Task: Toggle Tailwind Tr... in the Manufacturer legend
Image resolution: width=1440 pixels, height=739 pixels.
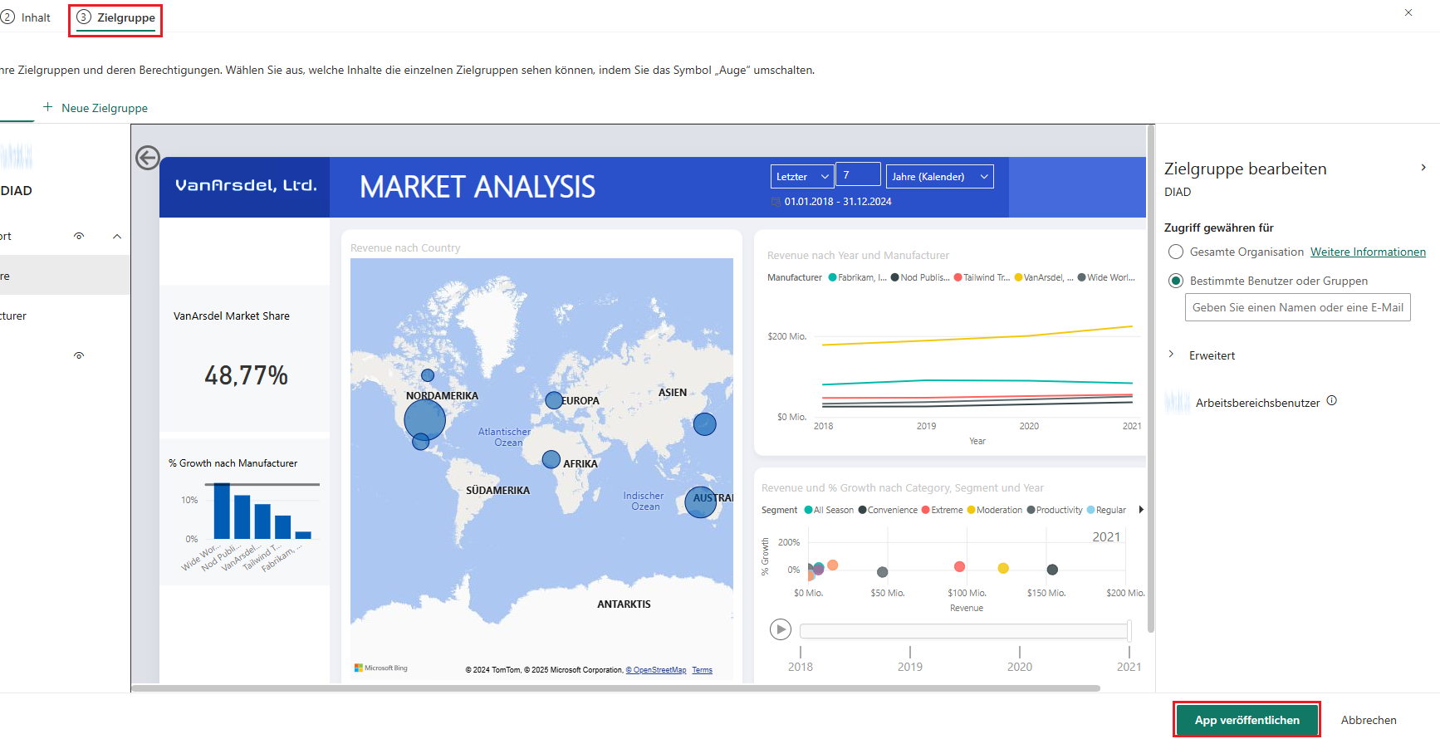Action: tap(982, 277)
